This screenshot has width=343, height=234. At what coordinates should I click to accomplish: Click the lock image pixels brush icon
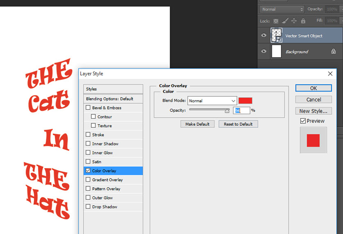(x=284, y=21)
